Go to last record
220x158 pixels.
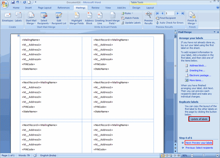tap(182, 13)
